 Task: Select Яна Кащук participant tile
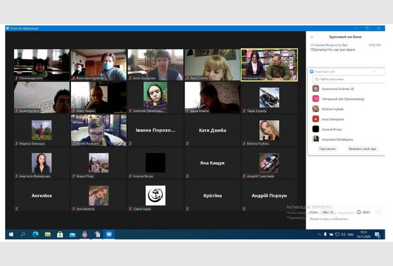pos(212,163)
